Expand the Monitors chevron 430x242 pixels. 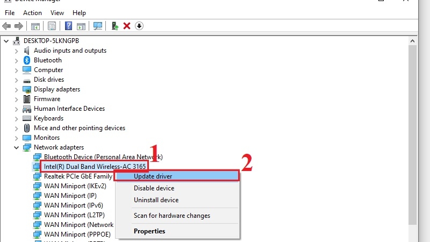click(16, 138)
